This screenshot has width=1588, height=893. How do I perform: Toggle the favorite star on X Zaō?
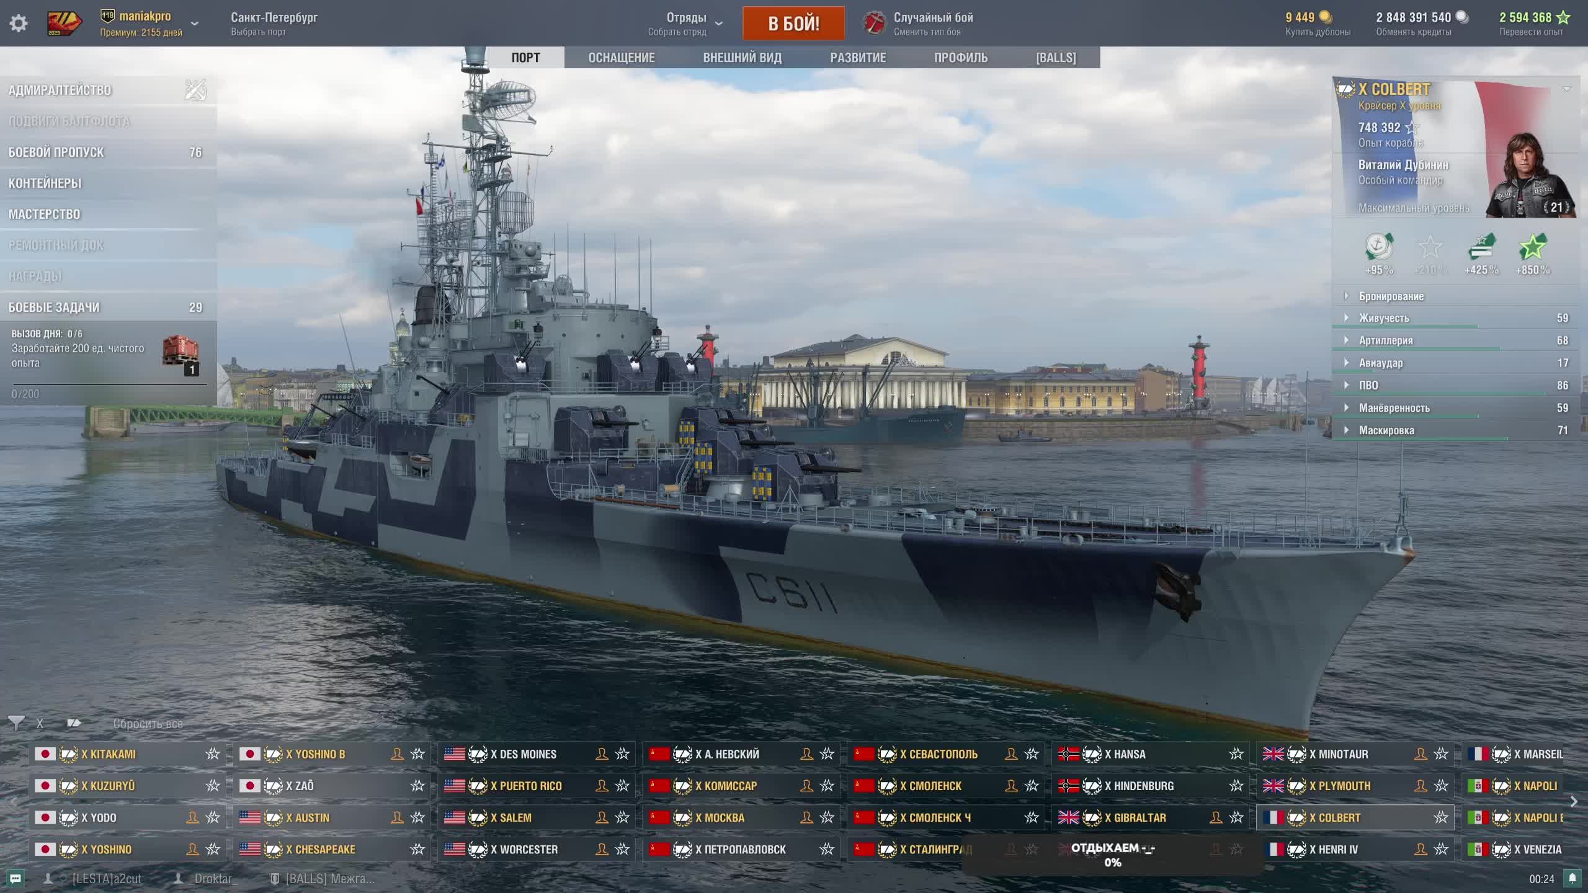point(417,786)
